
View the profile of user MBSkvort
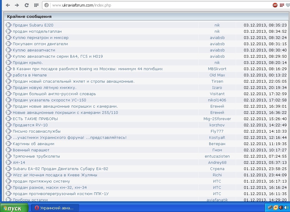[217, 69]
